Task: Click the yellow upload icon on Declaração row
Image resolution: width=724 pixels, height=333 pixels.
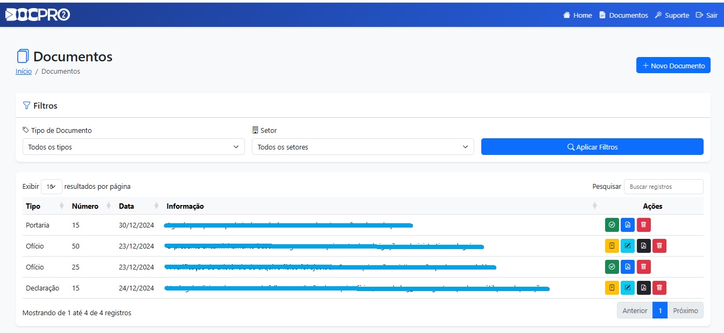Action: click(x=611, y=288)
